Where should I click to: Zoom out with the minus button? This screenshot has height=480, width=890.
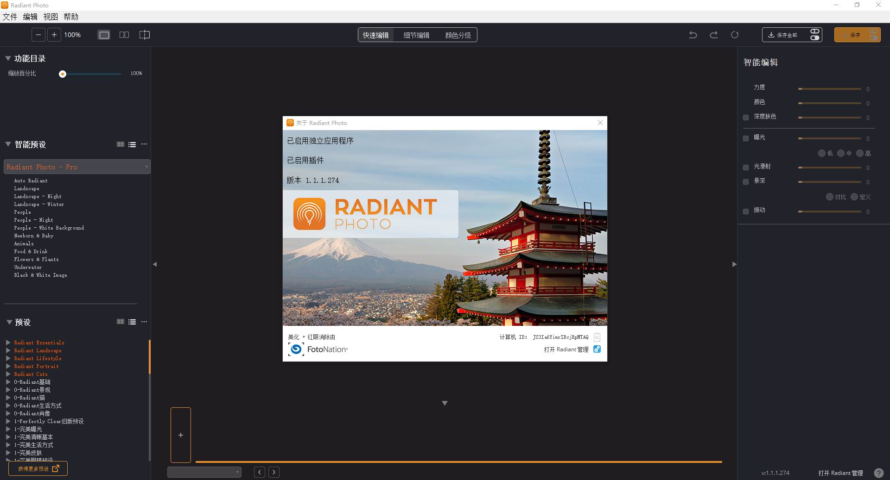38,35
